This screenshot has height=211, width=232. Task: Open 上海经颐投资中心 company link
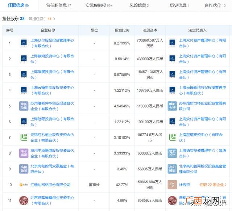[x=52, y=122]
